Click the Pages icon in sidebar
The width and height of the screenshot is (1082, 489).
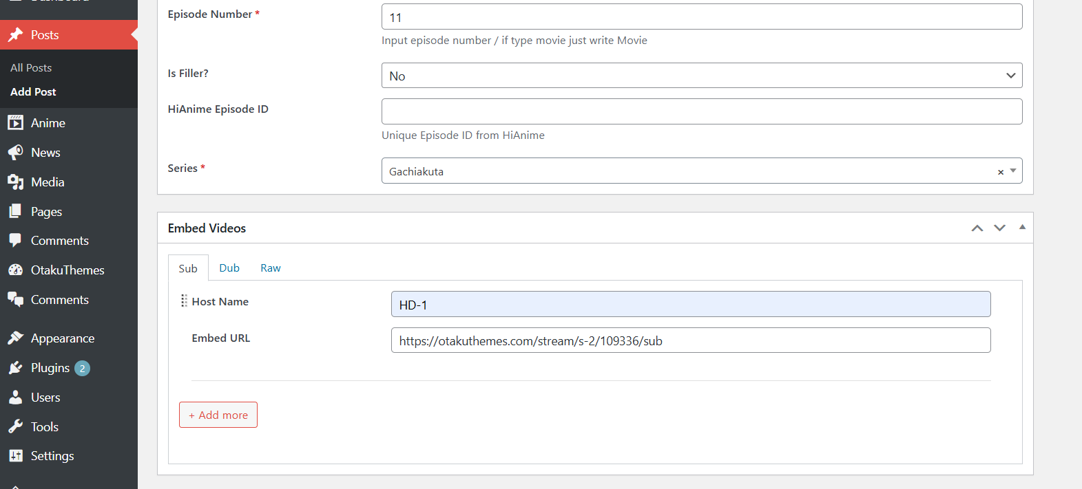[15, 212]
